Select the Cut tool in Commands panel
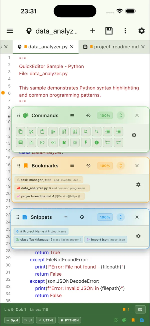This screenshot has width=150, height=326. (31, 131)
